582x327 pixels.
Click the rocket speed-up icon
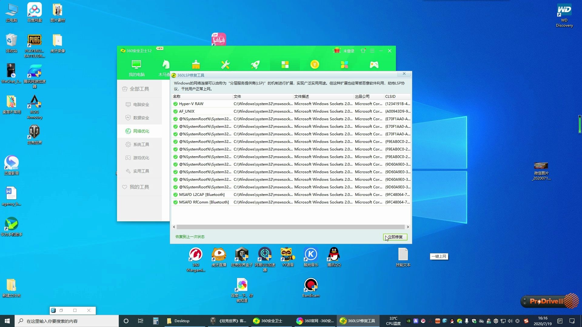click(x=255, y=64)
